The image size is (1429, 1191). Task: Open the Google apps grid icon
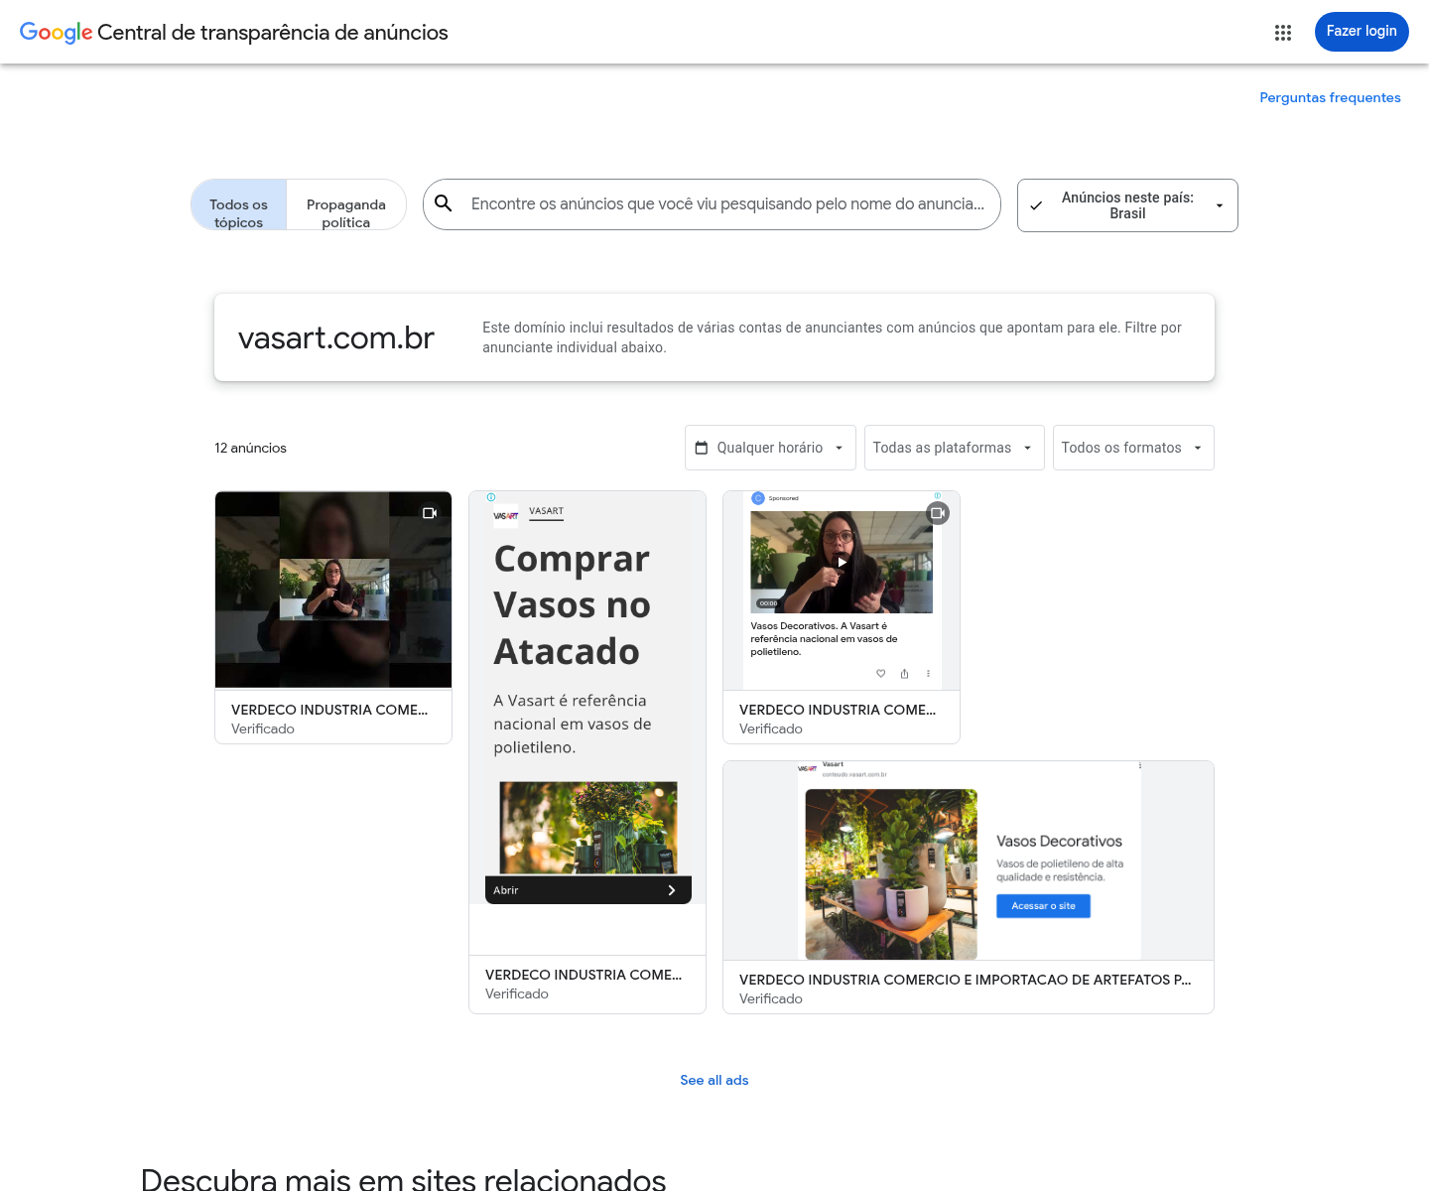(1283, 33)
